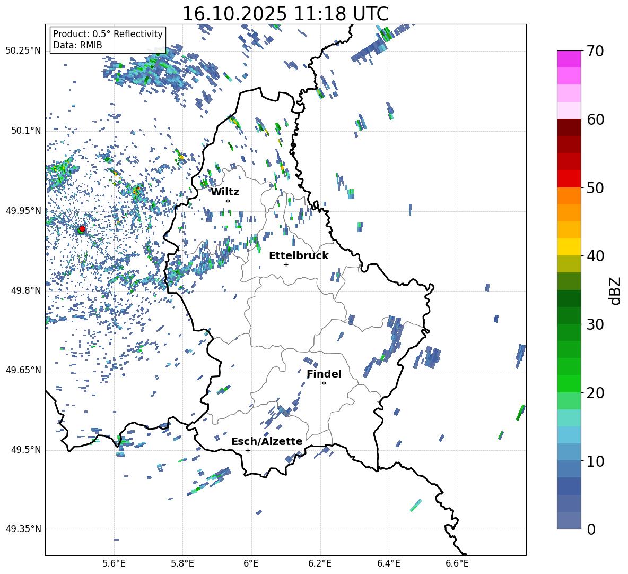Click the dBZ colorbar axis label
The width and height of the screenshot is (628, 574).
click(x=615, y=290)
